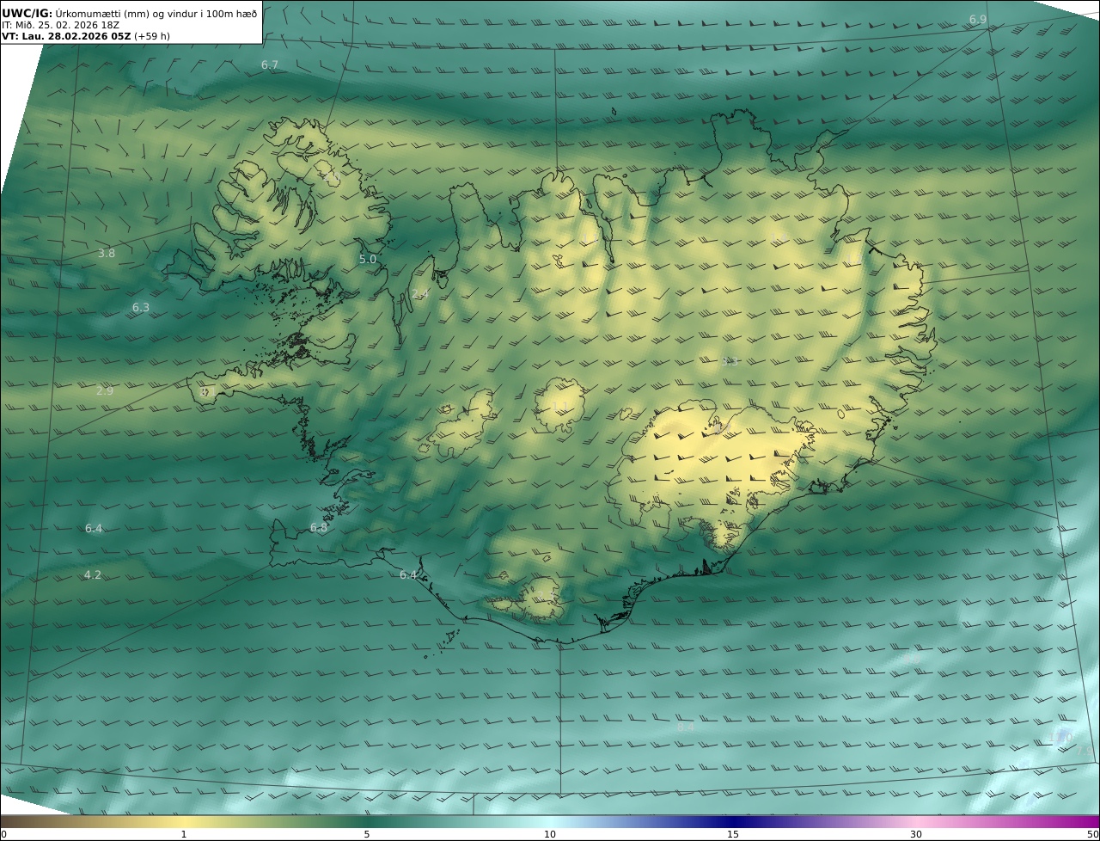
Task: Select the 3.8 value label
Action: tap(107, 254)
